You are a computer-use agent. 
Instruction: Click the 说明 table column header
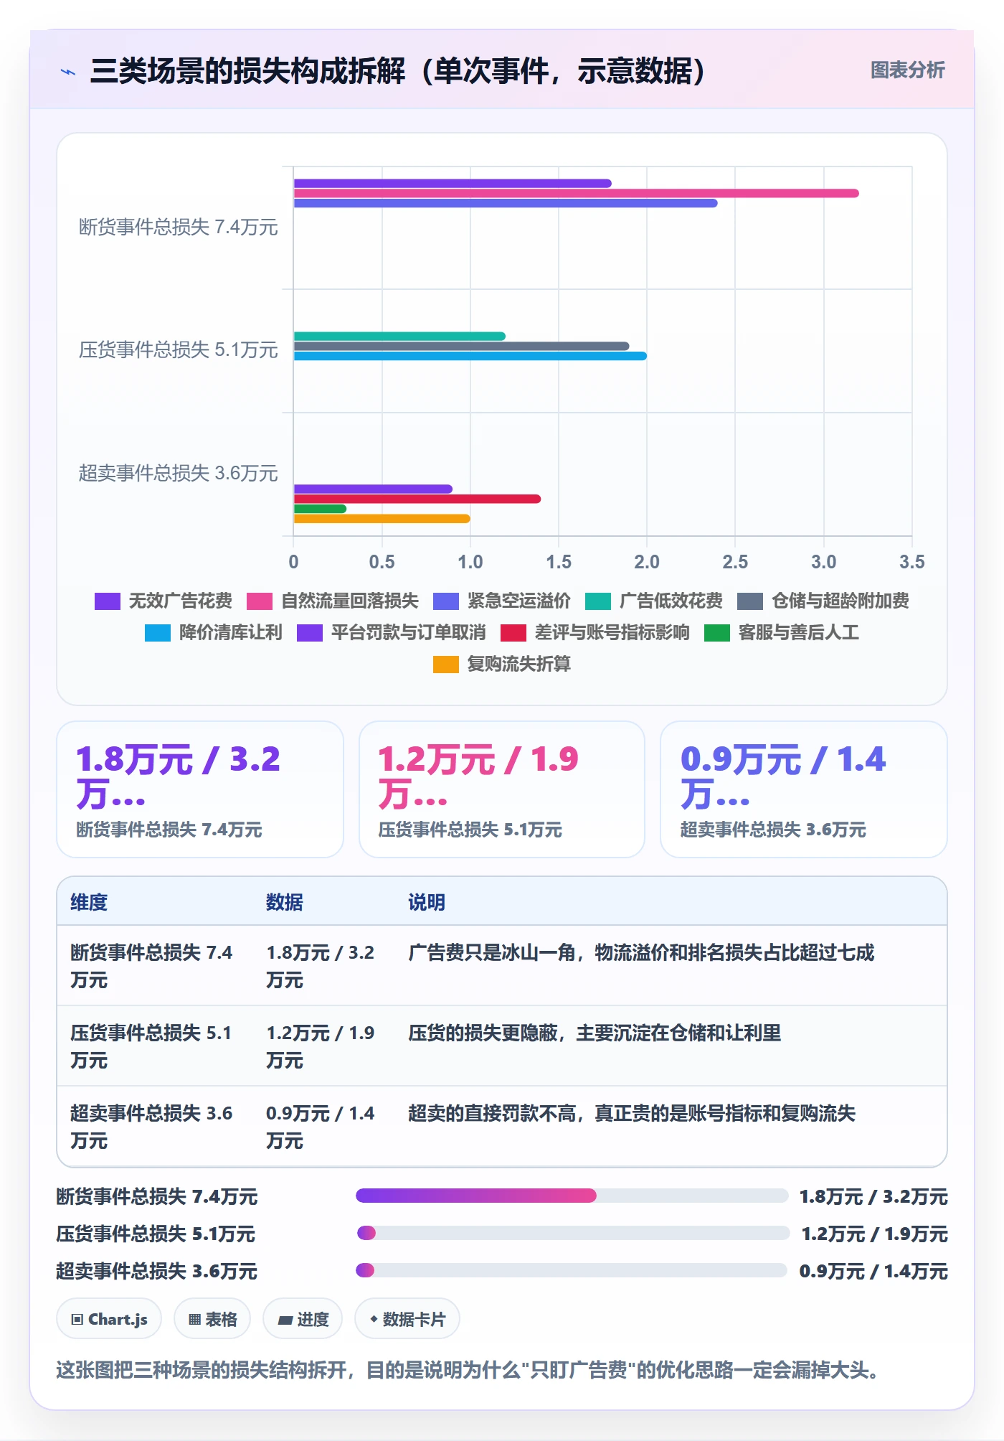(x=427, y=902)
